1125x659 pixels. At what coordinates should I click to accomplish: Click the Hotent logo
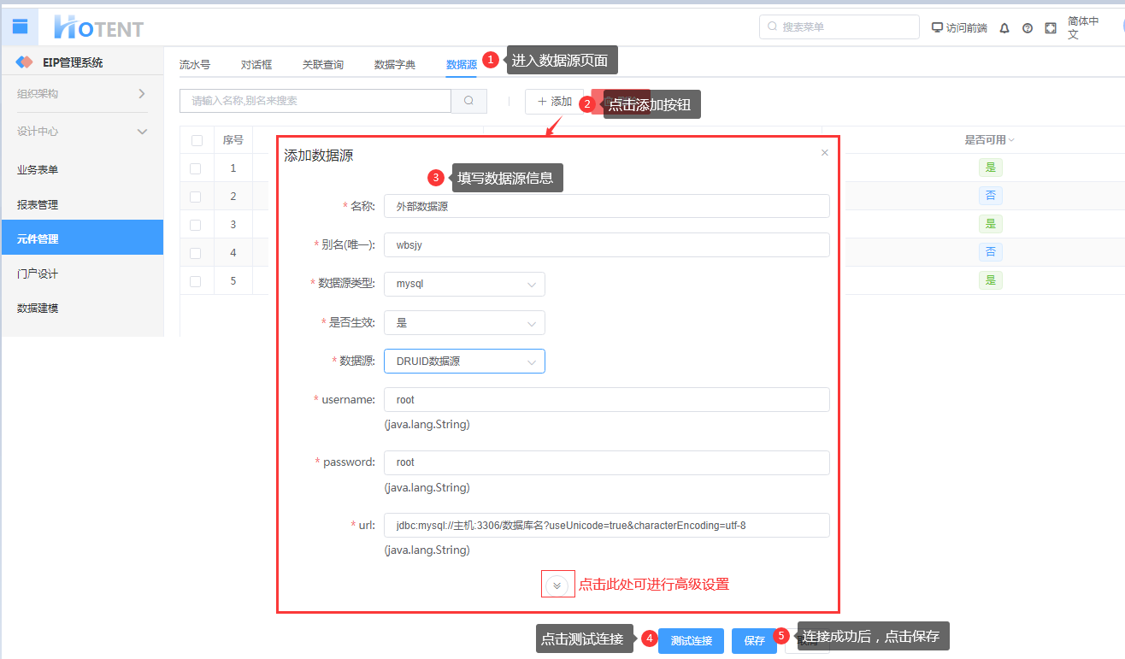click(x=98, y=27)
